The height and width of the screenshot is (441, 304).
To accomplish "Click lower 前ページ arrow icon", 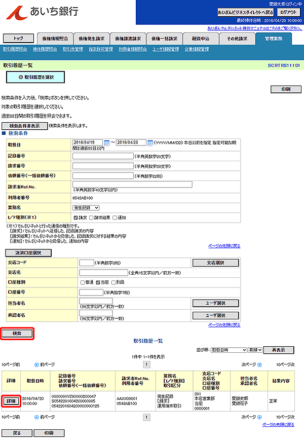I will pos(36,417).
